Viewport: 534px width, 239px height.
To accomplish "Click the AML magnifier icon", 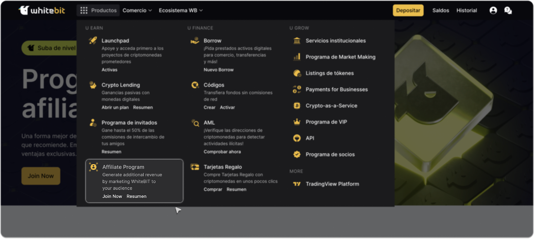I will 195,123.
